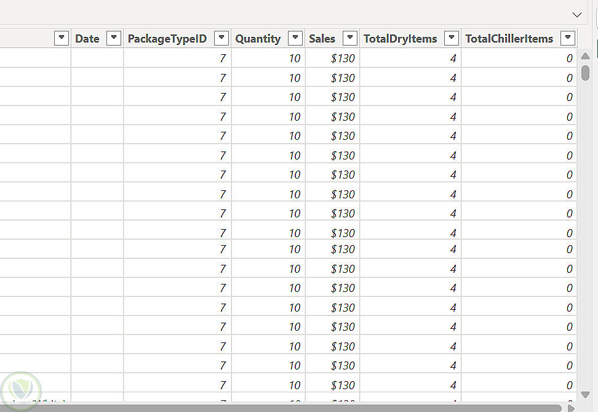Select first row PackageTypeID cell 7

[x=177, y=58]
